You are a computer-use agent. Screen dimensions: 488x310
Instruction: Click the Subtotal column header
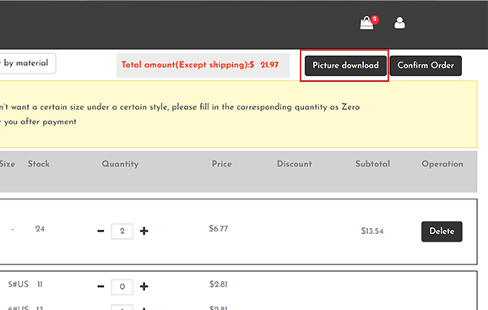pyautogui.click(x=372, y=164)
